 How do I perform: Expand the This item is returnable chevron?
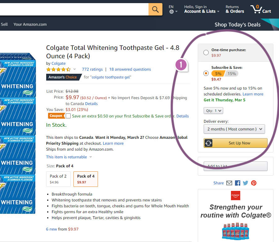[91, 157]
